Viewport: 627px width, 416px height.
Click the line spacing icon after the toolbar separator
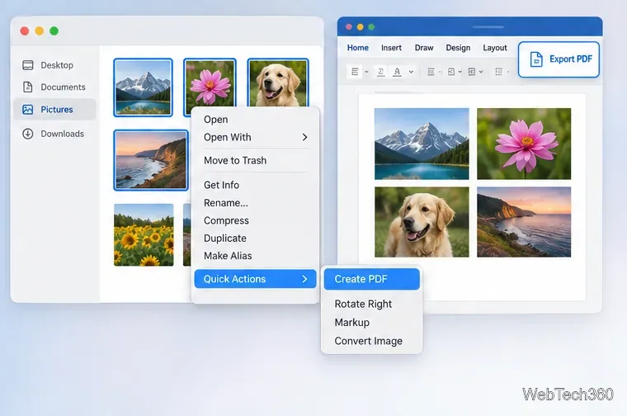coord(431,72)
